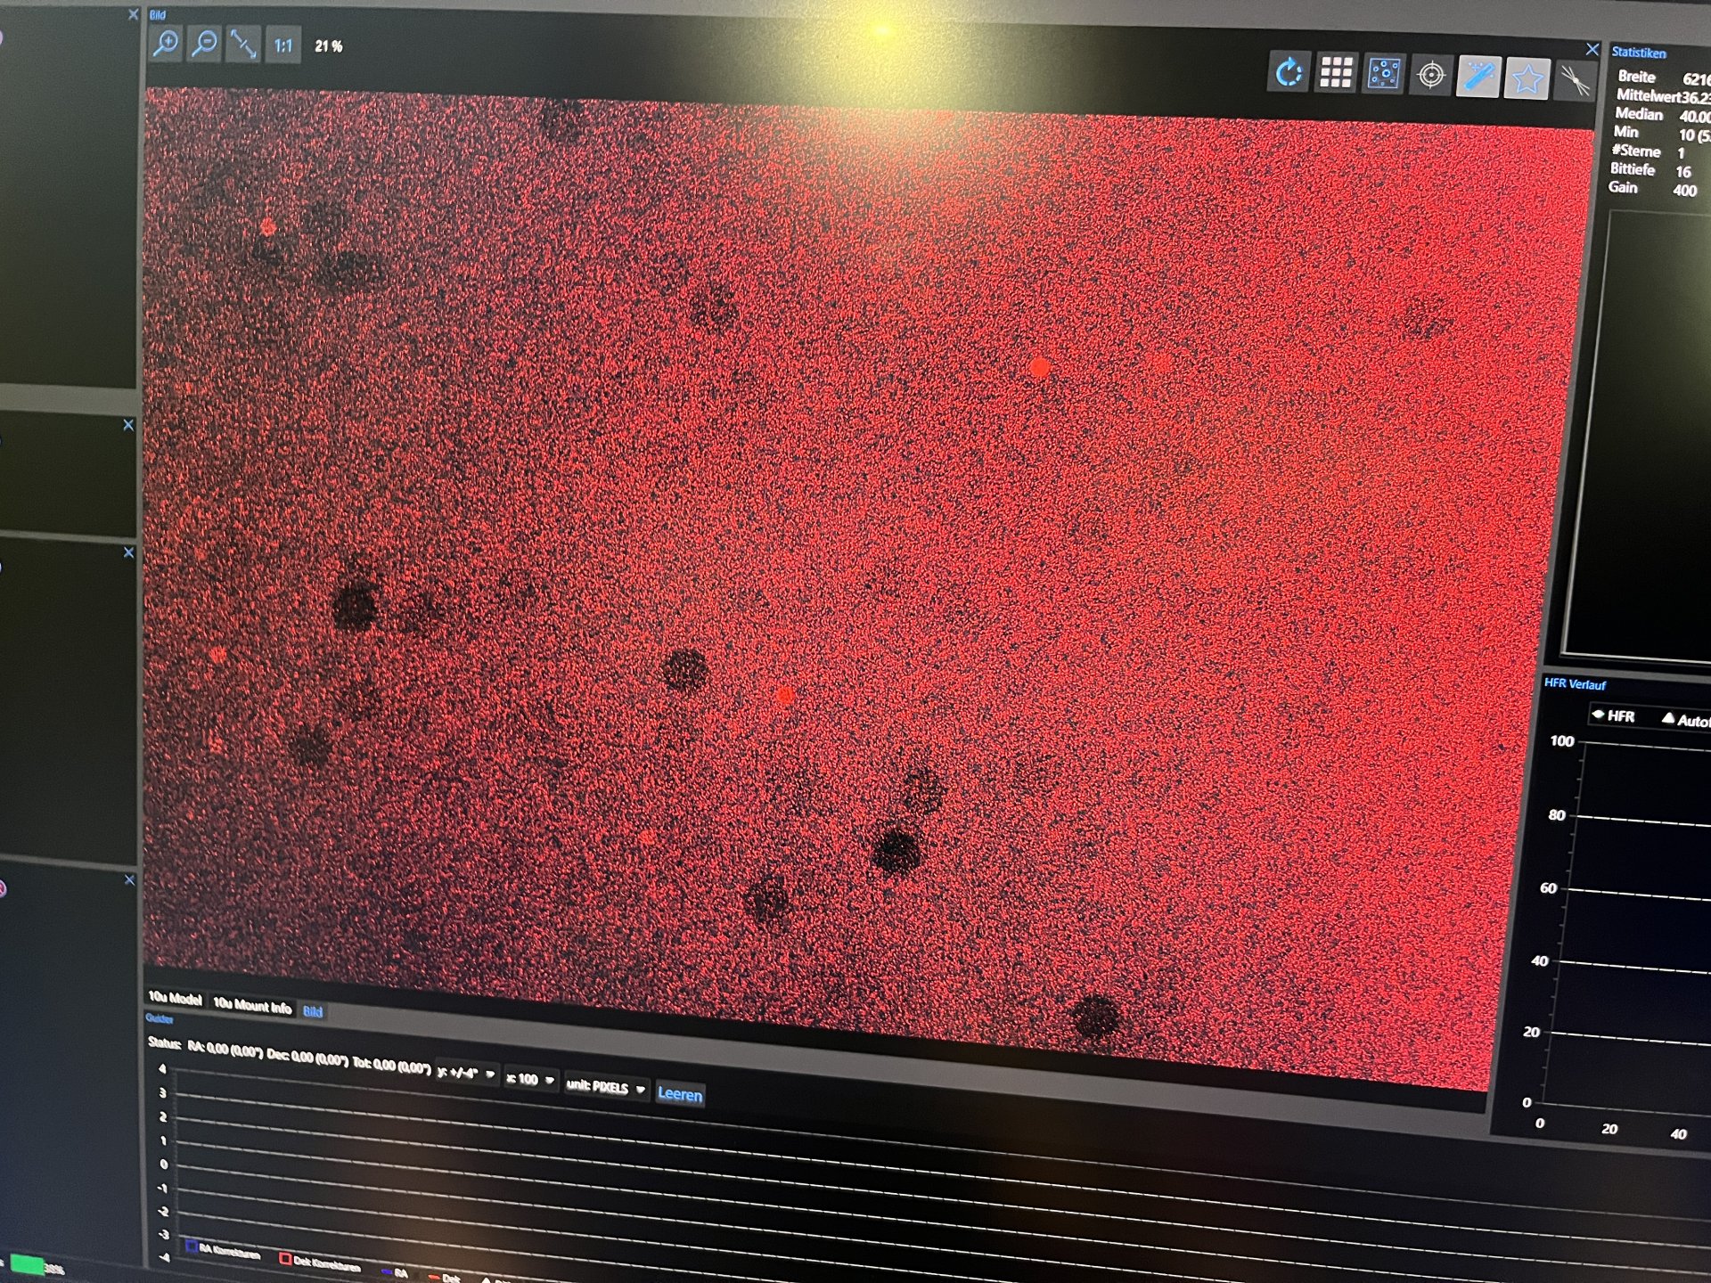Set image zoom to 1:1
The image size is (1711, 1283).
tap(282, 45)
